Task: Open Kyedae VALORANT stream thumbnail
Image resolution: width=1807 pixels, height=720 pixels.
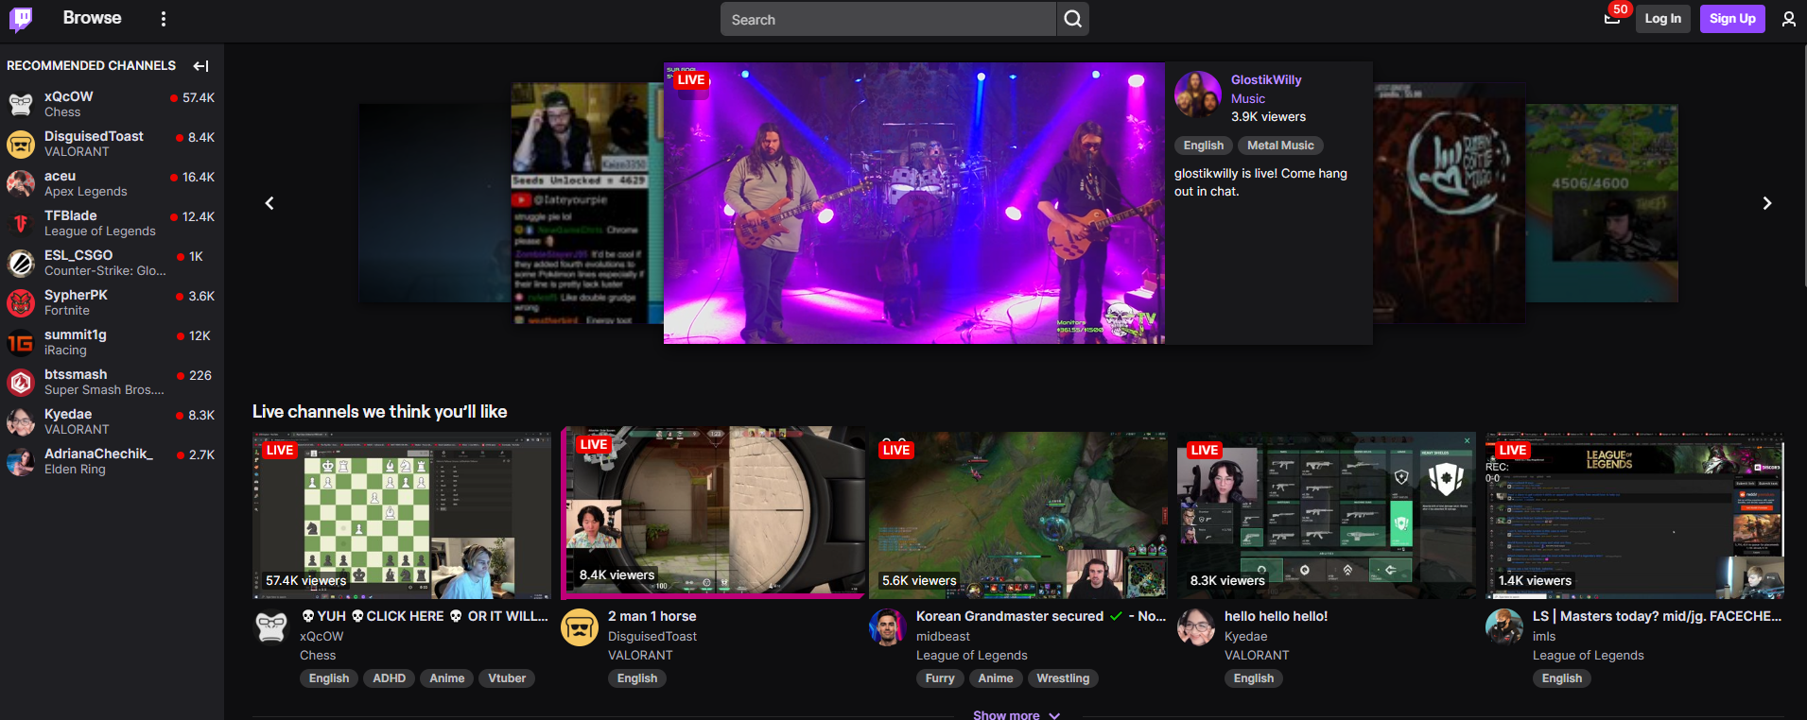Action: (1327, 516)
